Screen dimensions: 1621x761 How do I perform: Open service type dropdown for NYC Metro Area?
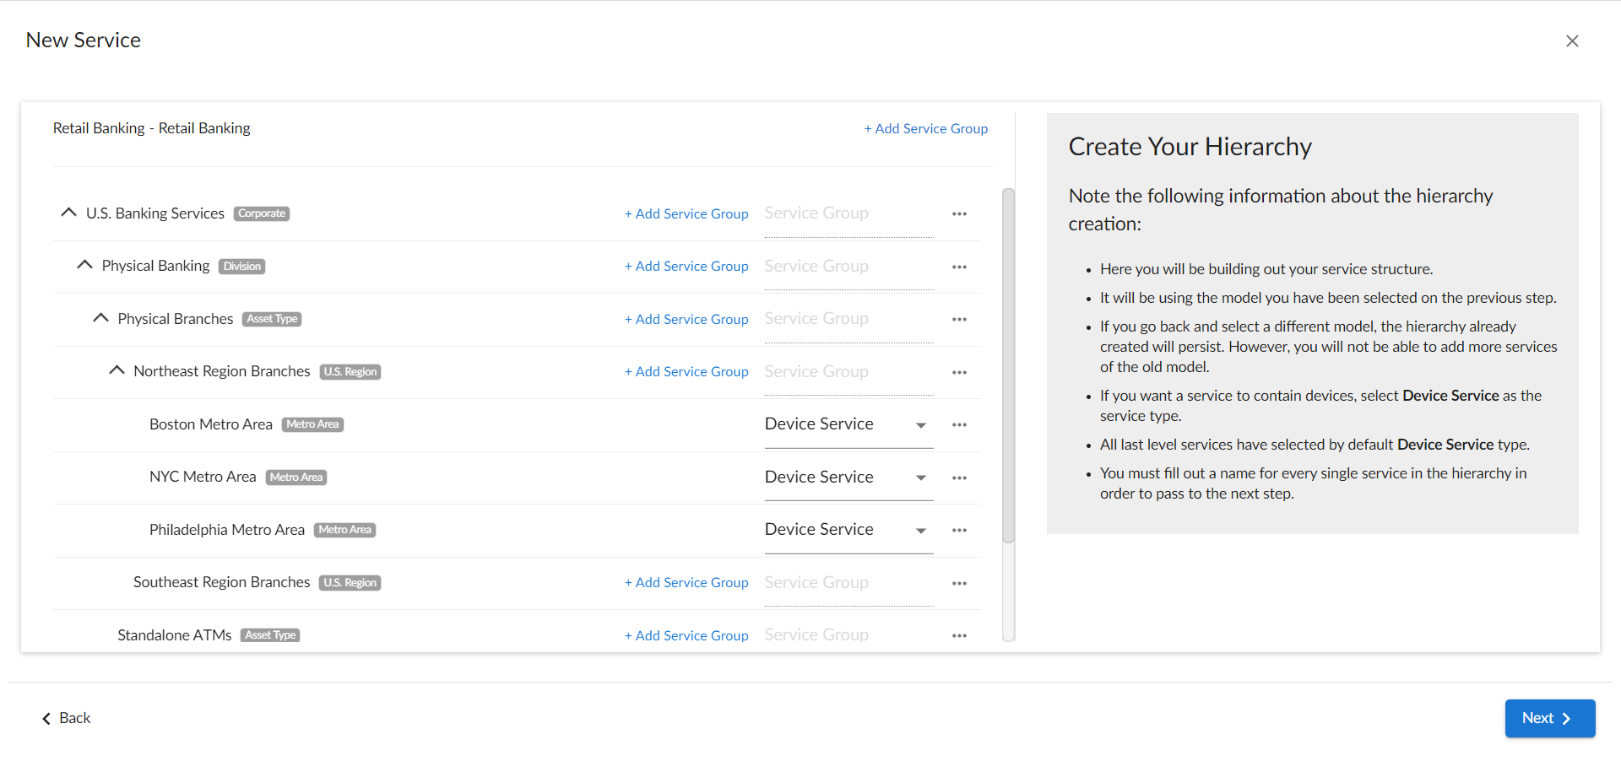click(x=848, y=478)
